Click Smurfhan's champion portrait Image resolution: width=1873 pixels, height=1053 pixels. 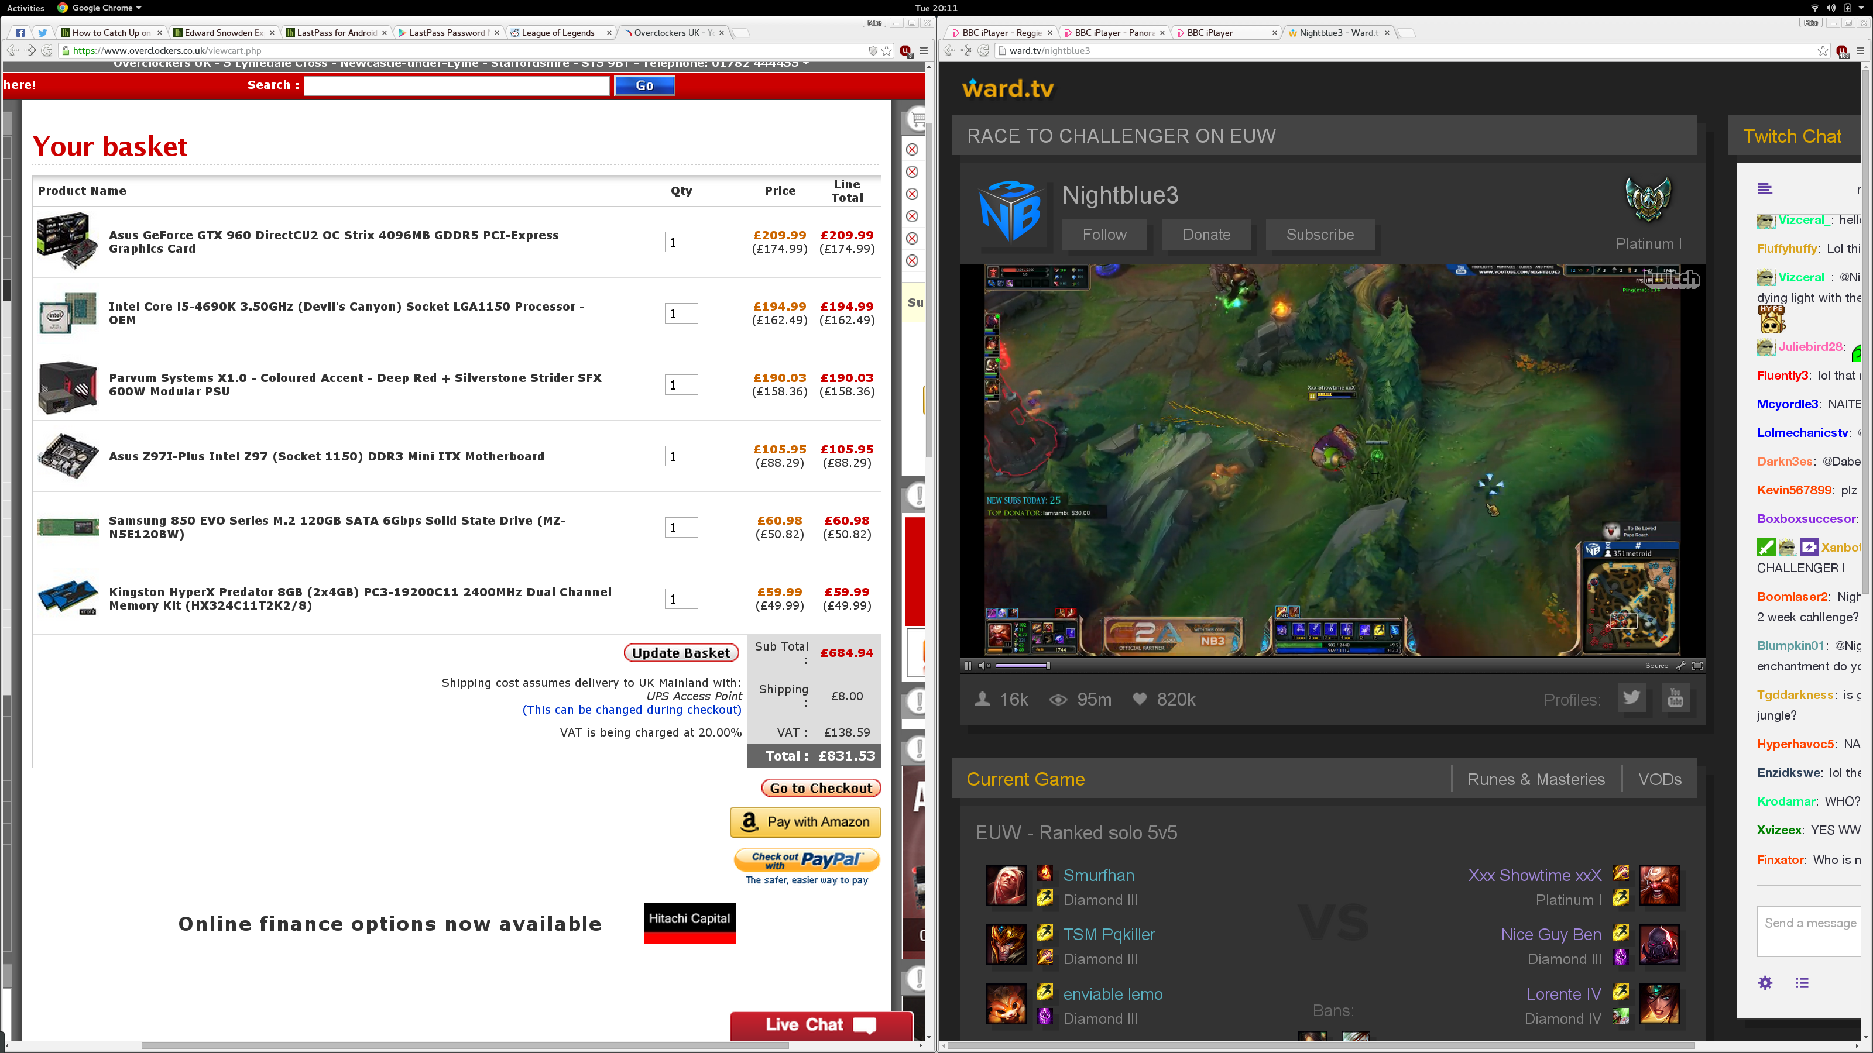tap(1006, 885)
